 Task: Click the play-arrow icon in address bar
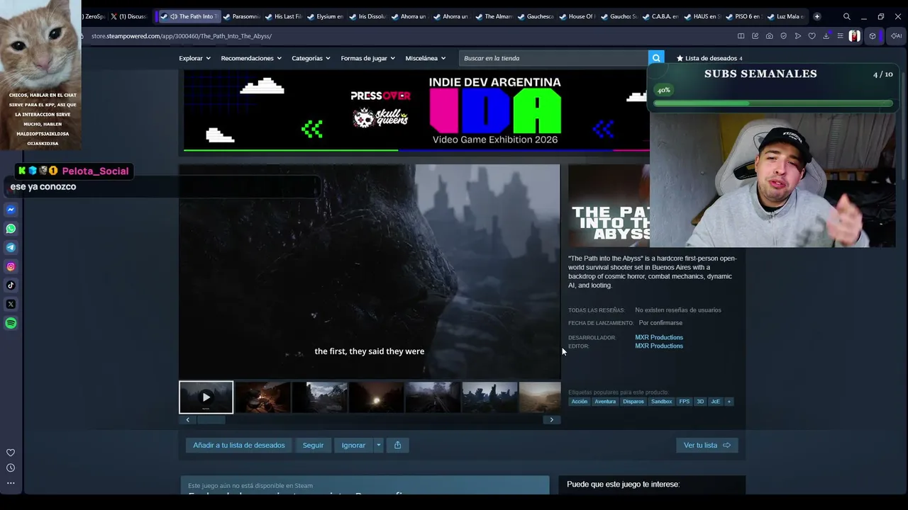tap(797, 36)
